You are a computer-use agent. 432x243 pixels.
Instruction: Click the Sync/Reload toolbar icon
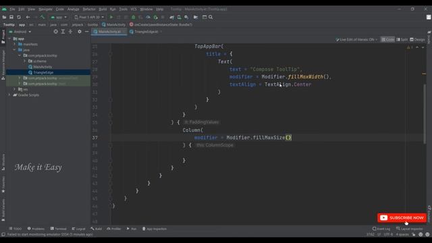point(19,17)
